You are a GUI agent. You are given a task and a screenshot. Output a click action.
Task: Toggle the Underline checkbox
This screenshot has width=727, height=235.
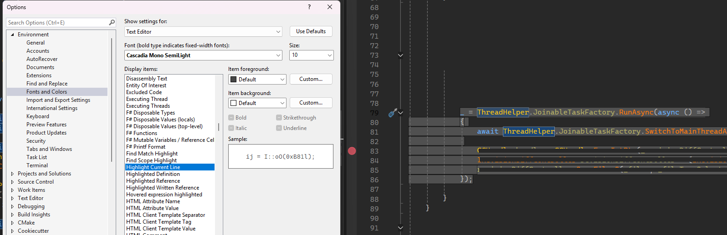pyautogui.click(x=279, y=128)
